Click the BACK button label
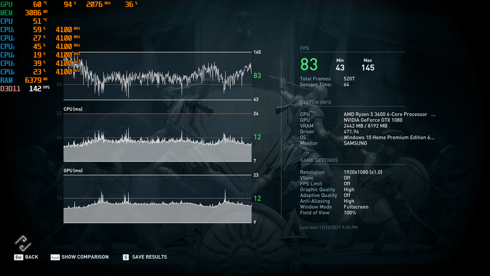The width and height of the screenshot is (490, 276). coord(32,257)
